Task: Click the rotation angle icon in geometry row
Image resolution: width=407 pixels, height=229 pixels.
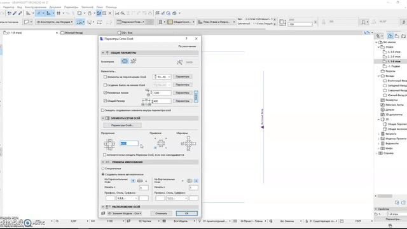Action: point(179,62)
